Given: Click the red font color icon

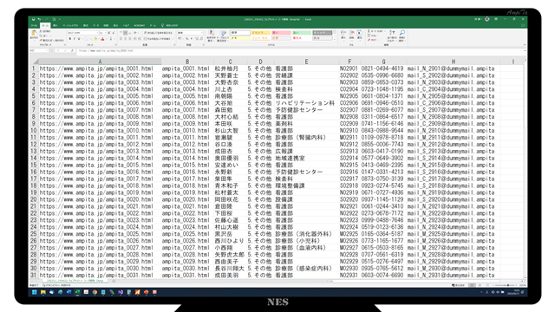Looking at the screenshot, I should 102,39.
